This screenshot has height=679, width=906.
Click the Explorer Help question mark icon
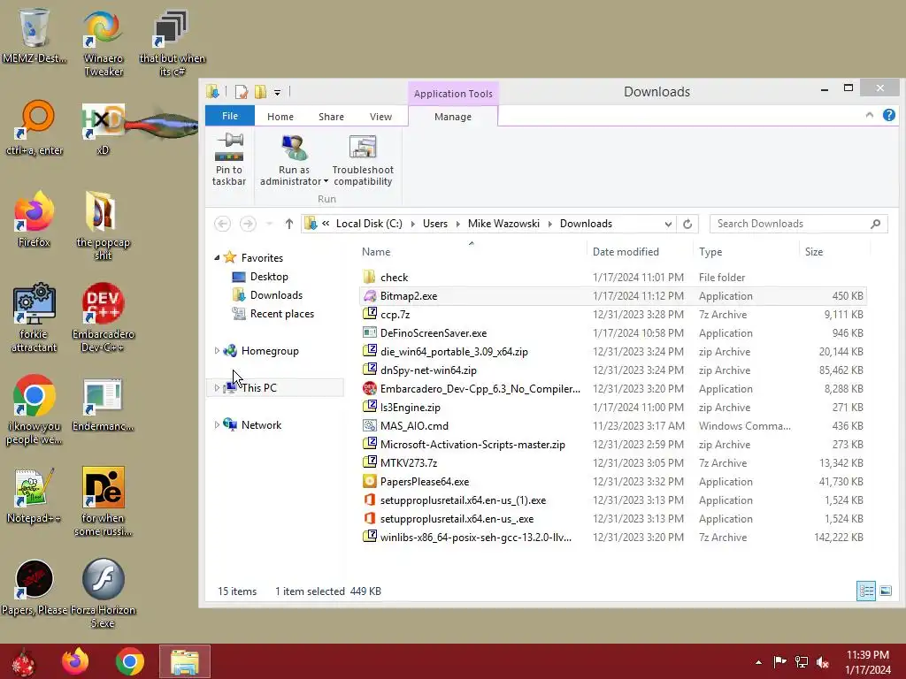pos(888,116)
